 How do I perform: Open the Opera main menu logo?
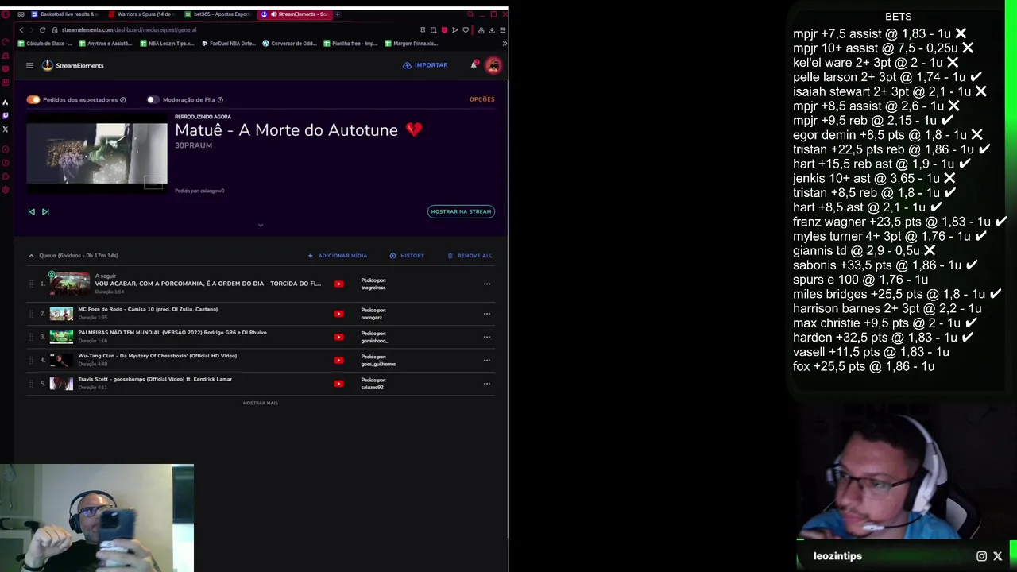coord(6,14)
